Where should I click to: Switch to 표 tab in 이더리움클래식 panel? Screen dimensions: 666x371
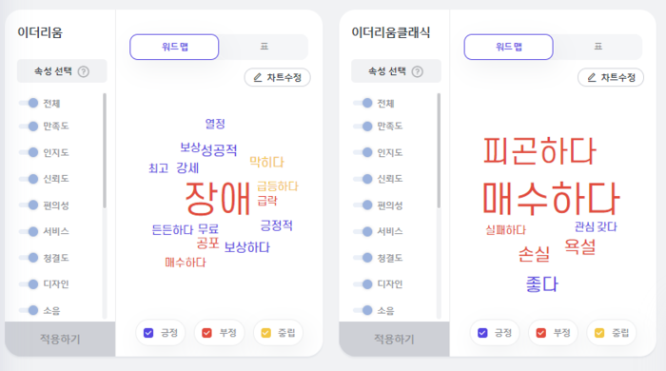coord(598,47)
